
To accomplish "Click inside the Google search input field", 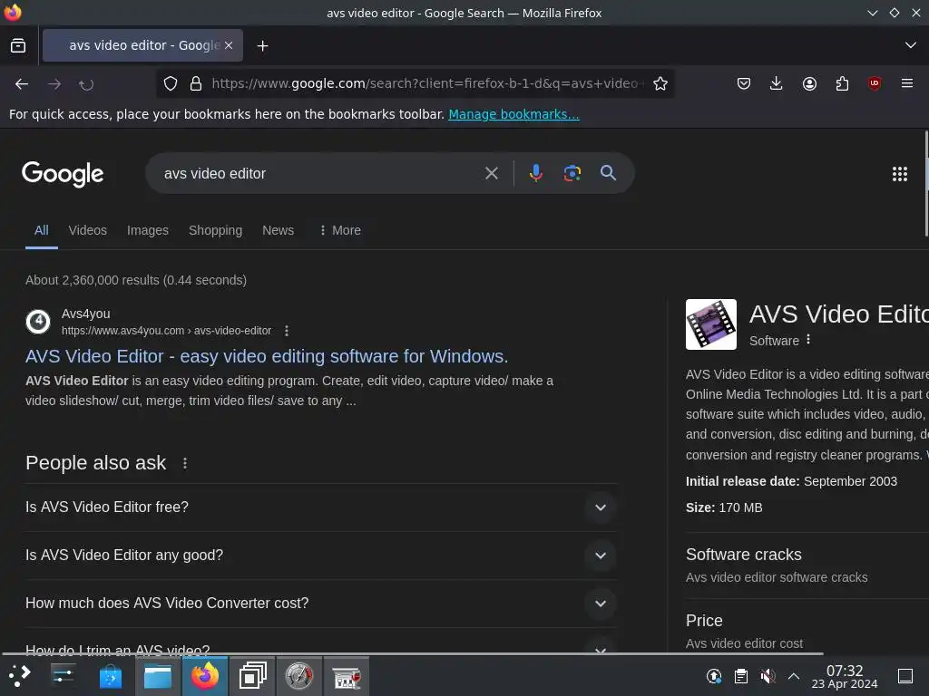I will click(320, 173).
